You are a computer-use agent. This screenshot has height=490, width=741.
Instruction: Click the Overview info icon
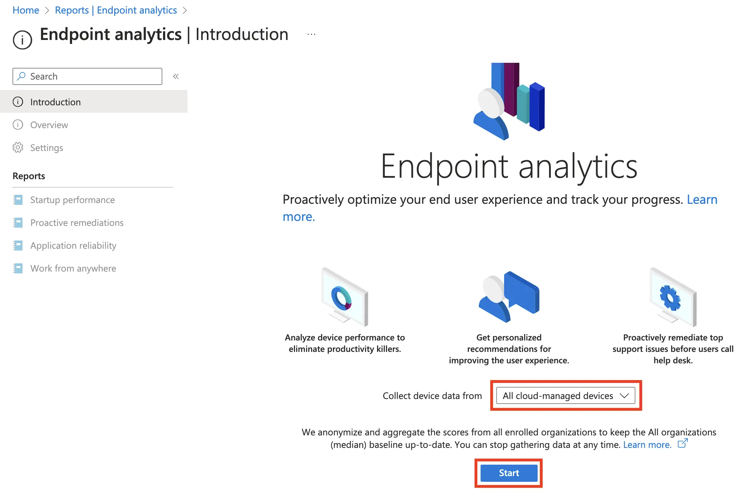tap(18, 125)
